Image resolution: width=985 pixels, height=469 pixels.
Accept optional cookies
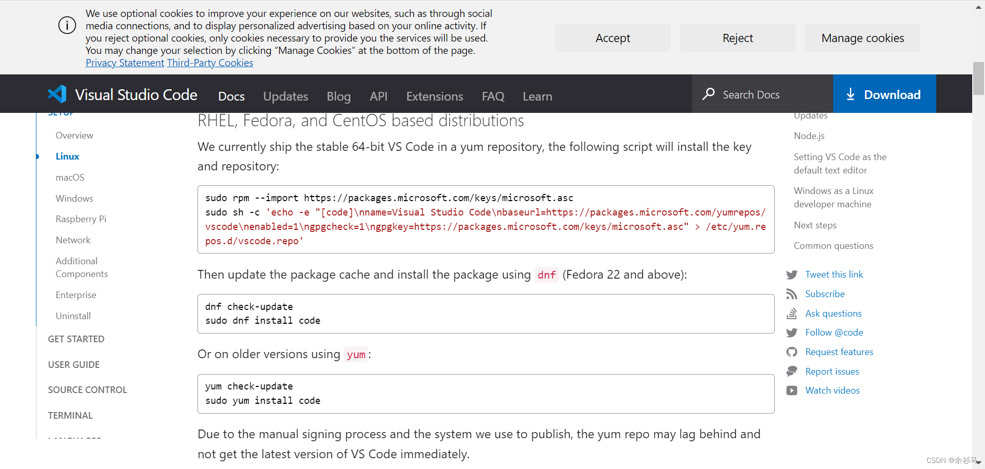pyautogui.click(x=612, y=38)
